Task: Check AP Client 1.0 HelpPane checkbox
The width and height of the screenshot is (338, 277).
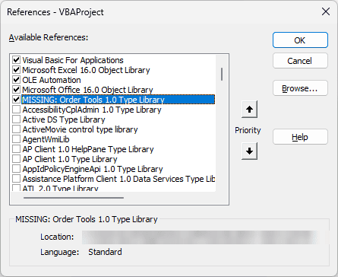Action: [x=17, y=149]
